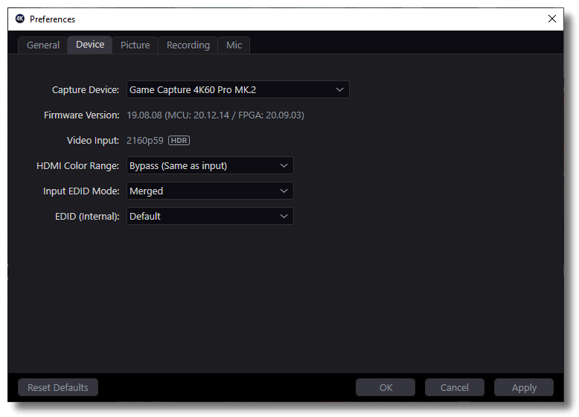Open the Picture tab
The width and height of the screenshot is (579, 417).
135,45
